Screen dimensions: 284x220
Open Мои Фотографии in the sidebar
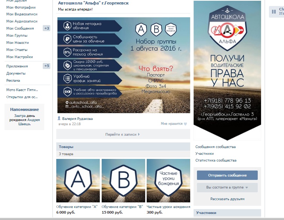pos(21,7)
